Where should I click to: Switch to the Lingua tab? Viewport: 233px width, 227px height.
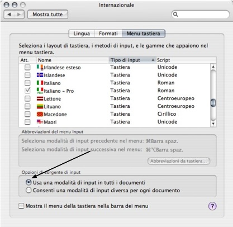[82, 34]
